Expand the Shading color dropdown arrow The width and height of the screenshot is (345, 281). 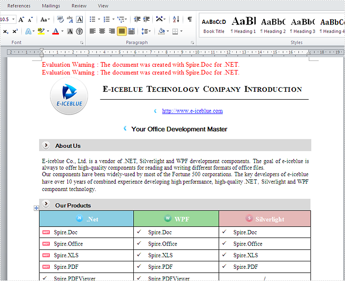click(x=168, y=31)
